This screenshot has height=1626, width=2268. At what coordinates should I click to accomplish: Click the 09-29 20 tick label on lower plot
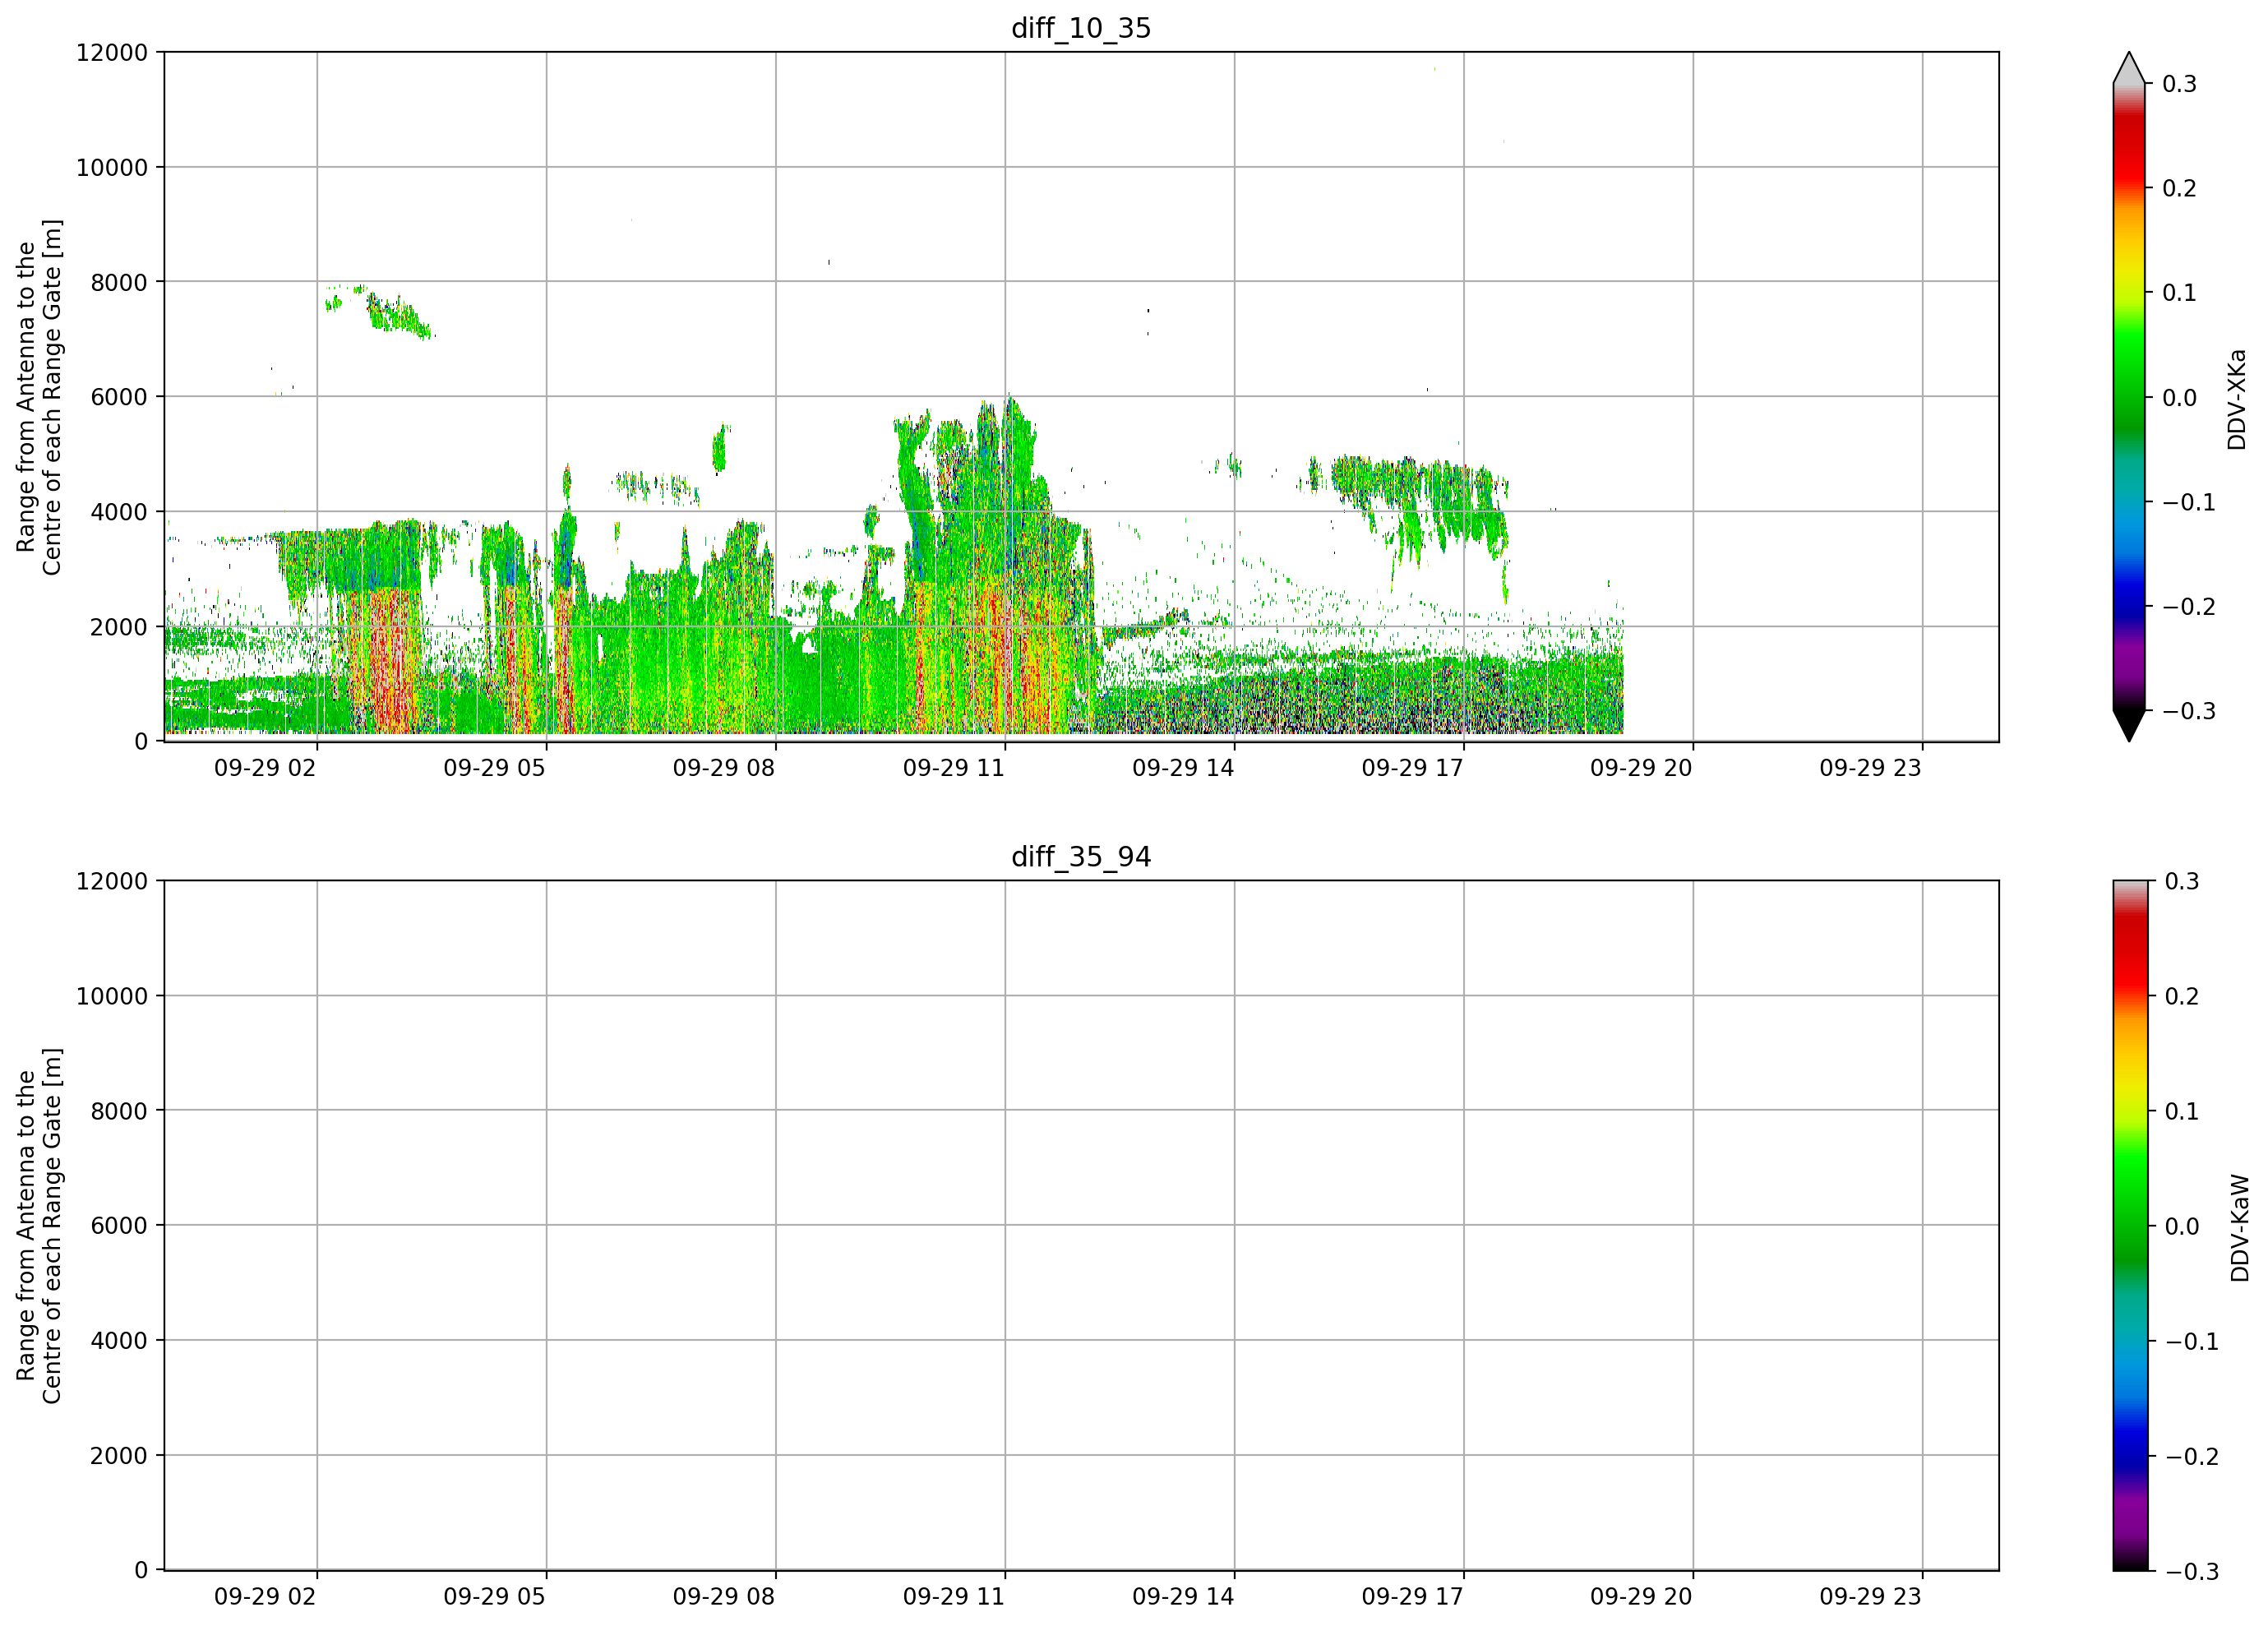[1641, 1597]
